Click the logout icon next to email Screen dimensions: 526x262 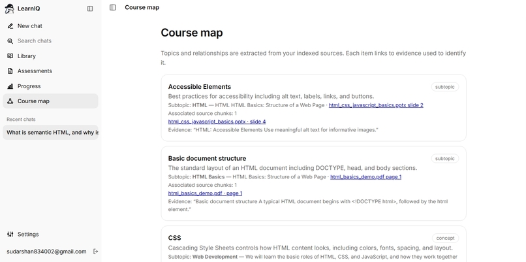95,252
